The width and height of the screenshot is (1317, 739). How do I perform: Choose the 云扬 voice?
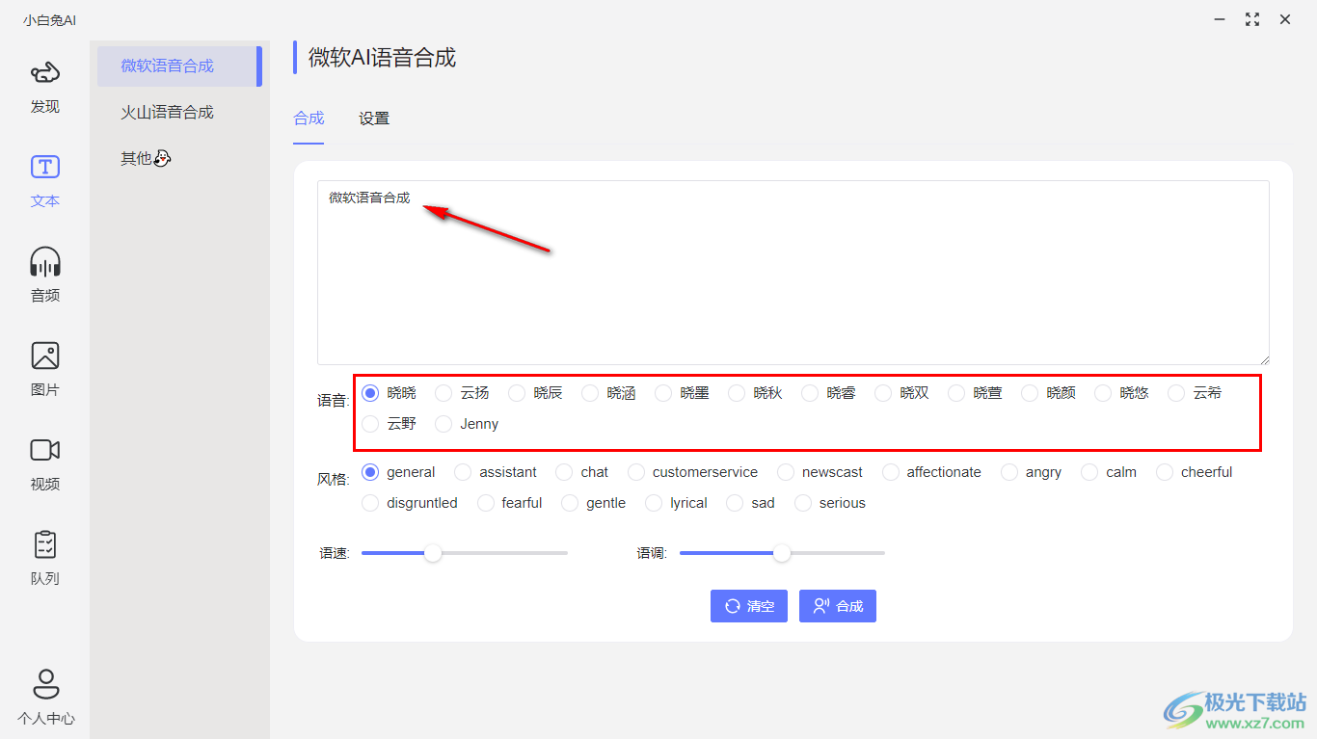[463, 393]
